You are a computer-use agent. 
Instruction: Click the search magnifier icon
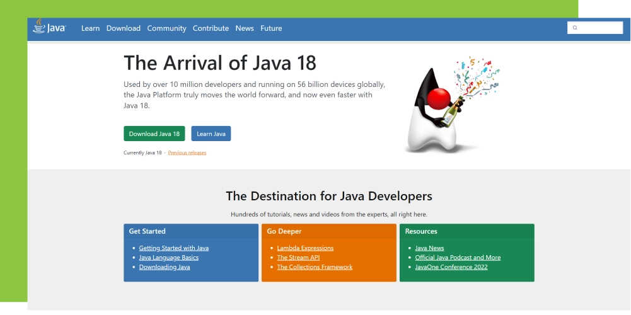click(x=575, y=28)
